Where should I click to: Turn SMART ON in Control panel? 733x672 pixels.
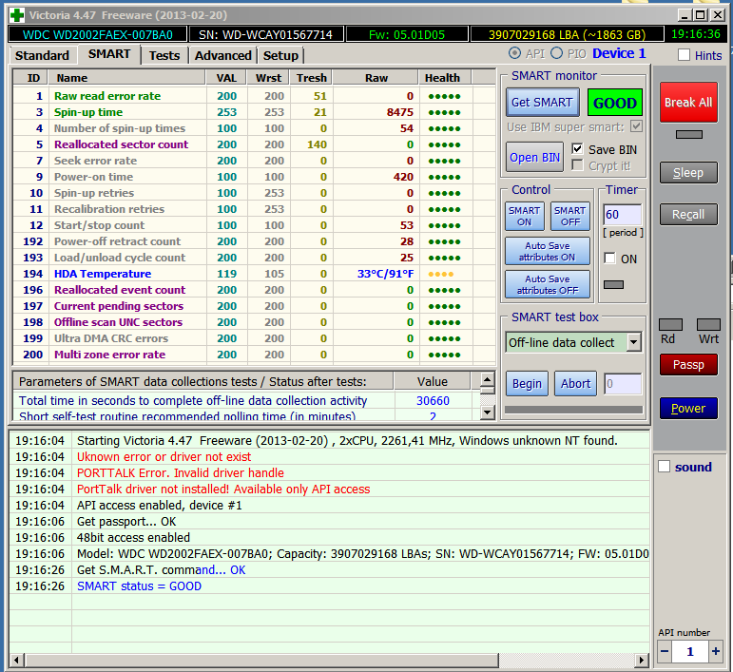(524, 217)
